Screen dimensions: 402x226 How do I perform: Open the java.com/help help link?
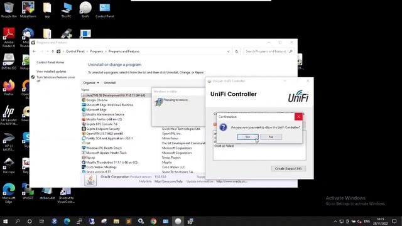168,181
